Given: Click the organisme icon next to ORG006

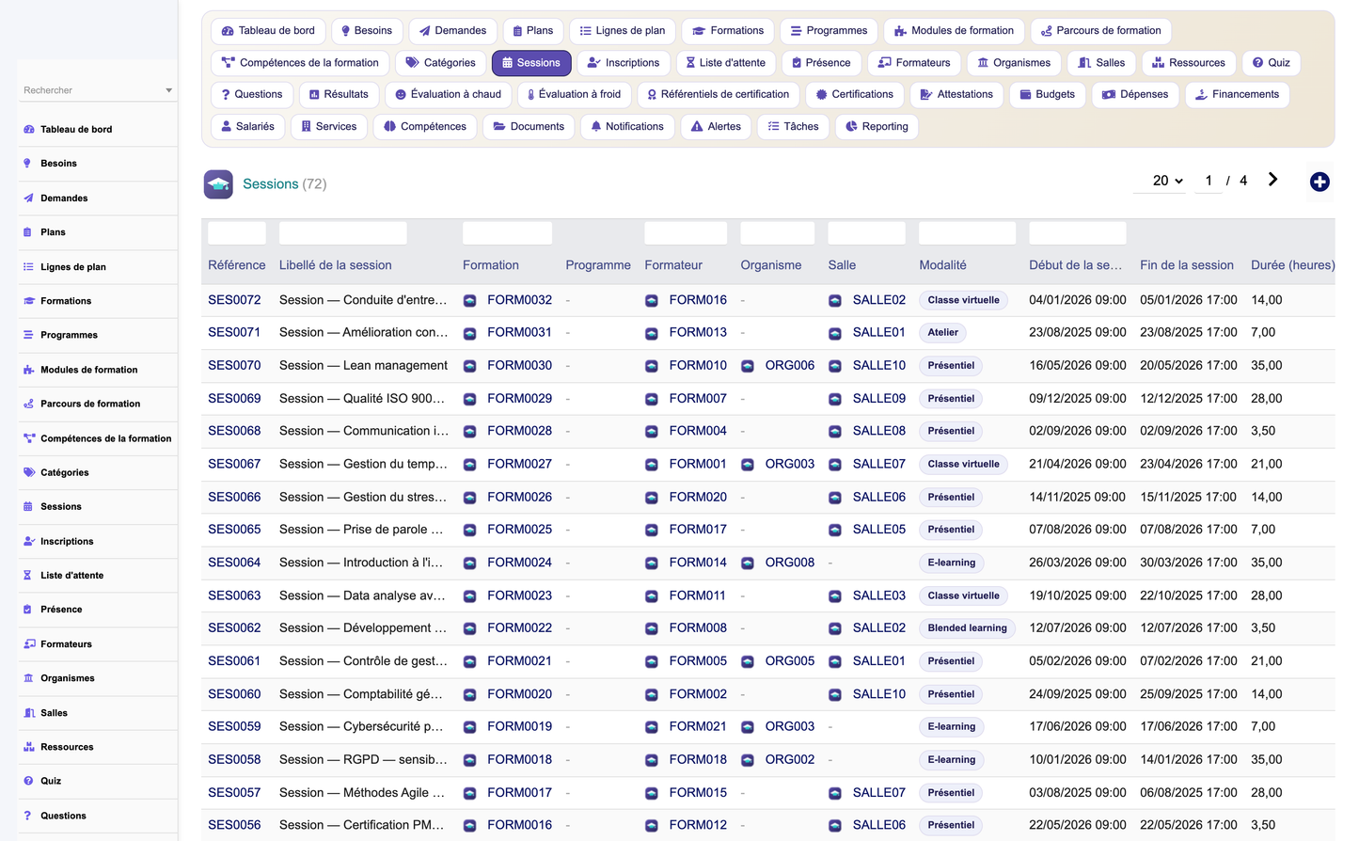Looking at the screenshot, I should (x=748, y=366).
